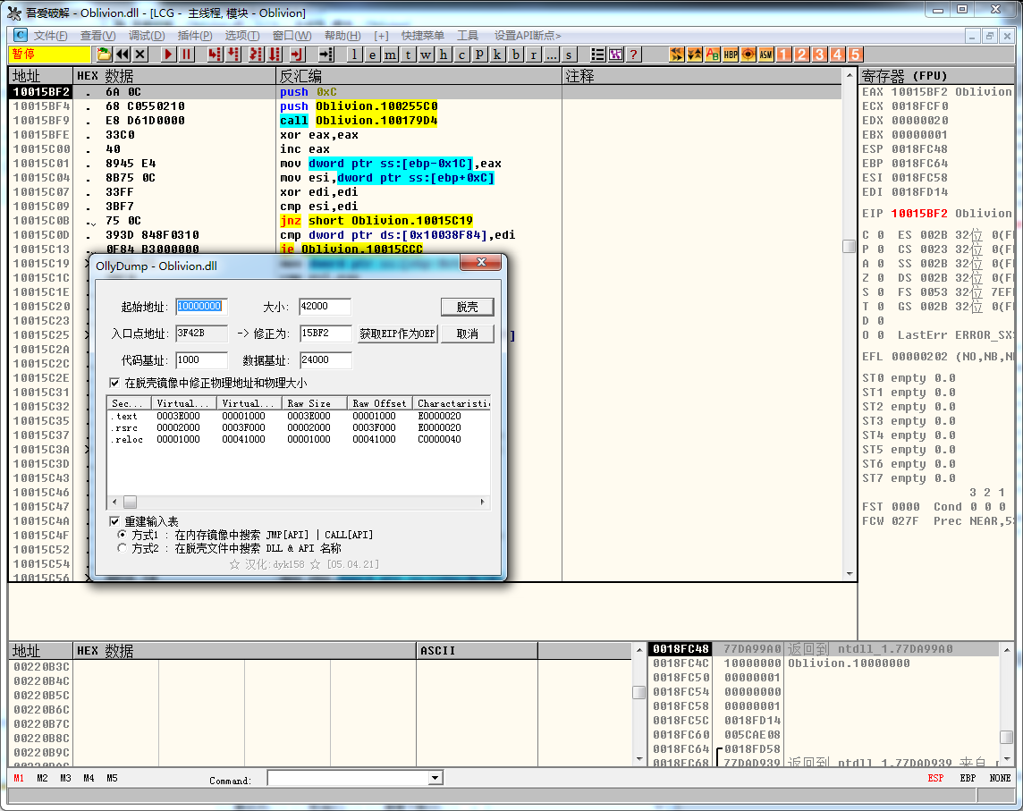Open the Windows list with the 'w' button
This screenshot has width=1023, height=811.
point(426,55)
